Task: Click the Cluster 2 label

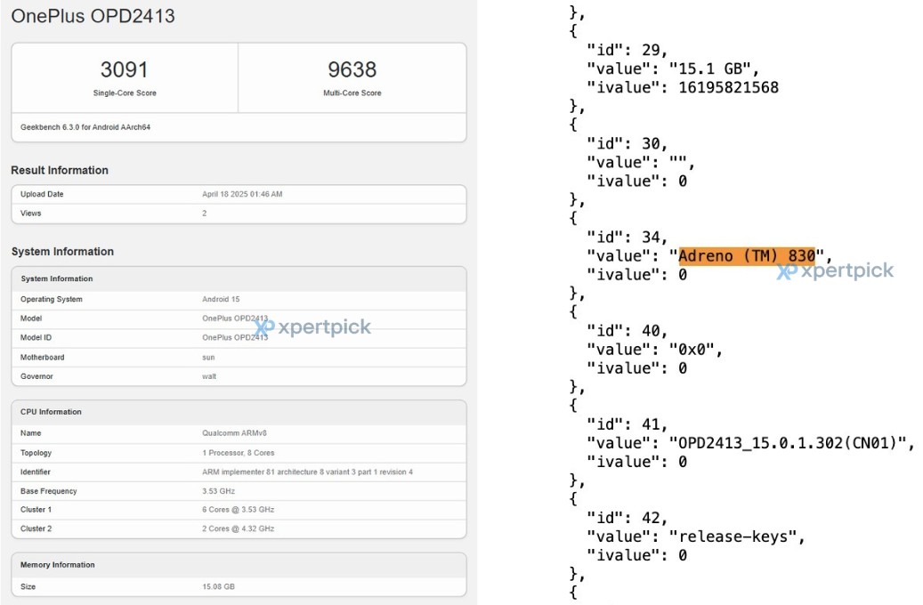Action: pos(36,528)
